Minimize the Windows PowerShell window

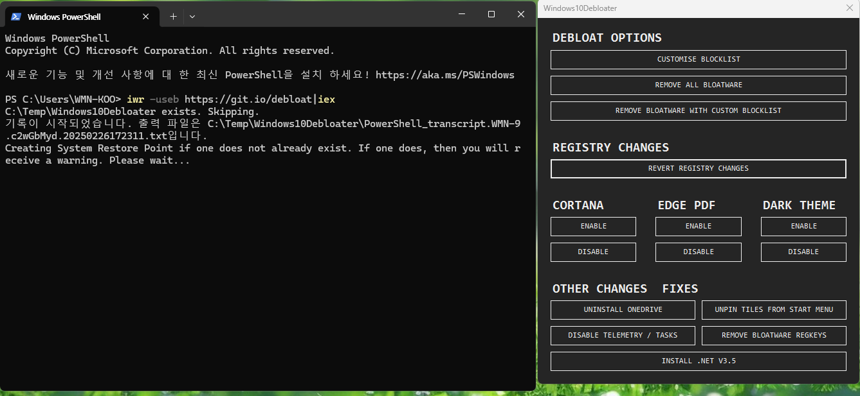point(461,14)
